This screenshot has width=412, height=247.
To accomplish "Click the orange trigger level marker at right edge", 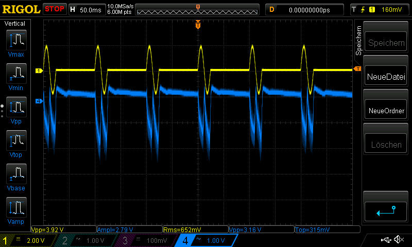I will (357, 69).
